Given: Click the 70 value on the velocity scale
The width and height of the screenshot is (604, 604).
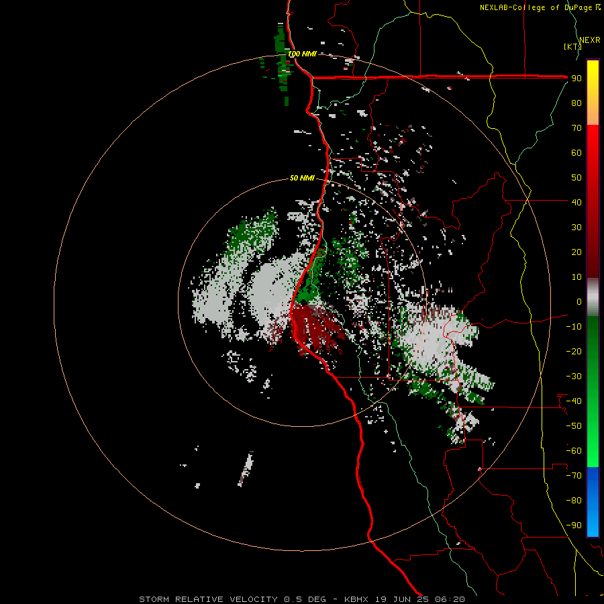Looking at the screenshot, I should tap(576, 128).
